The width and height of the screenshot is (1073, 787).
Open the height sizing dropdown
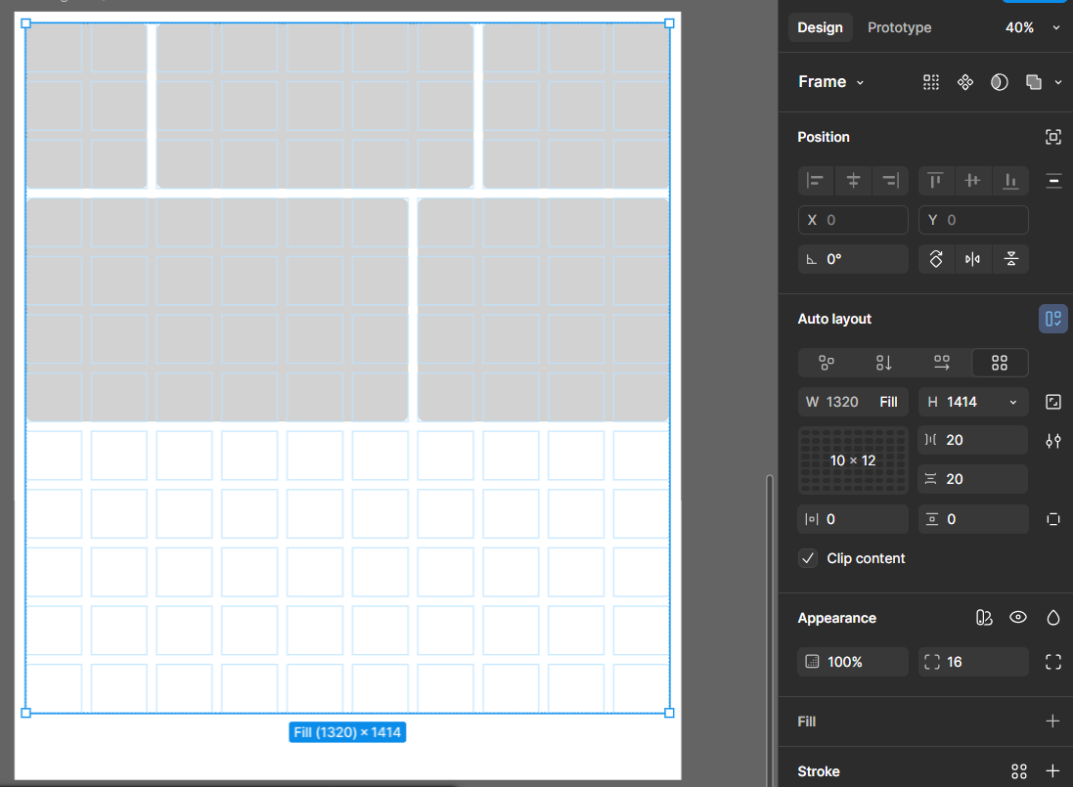pos(1013,402)
